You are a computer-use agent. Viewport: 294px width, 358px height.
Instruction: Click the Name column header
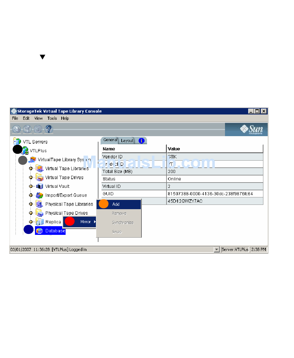pos(134,149)
